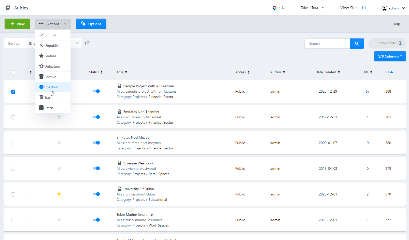Click the gears icon on Options button

tap(83, 24)
